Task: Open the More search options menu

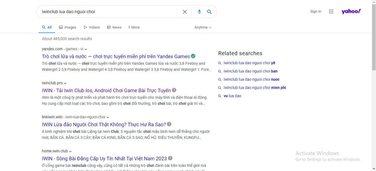Action: pos(134,27)
